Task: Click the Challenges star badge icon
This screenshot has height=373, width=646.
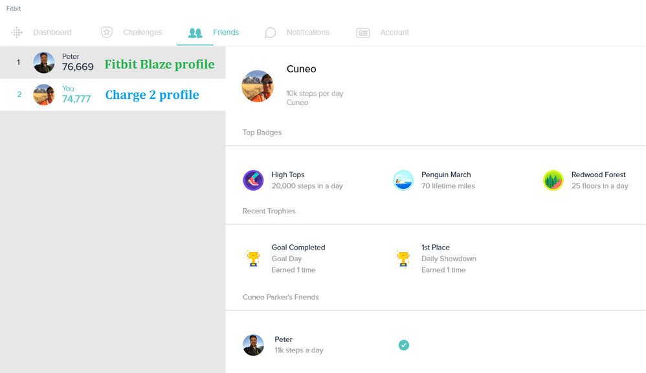Action: click(107, 32)
